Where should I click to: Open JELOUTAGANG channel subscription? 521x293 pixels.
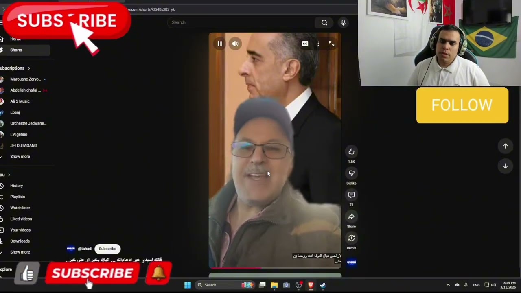tap(24, 145)
